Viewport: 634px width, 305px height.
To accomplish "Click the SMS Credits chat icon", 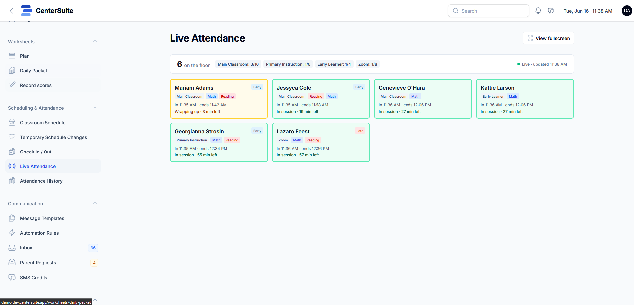I will click(12, 277).
